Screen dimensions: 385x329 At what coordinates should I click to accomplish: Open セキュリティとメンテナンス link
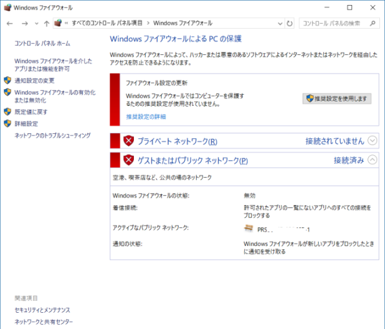coord(42,310)
